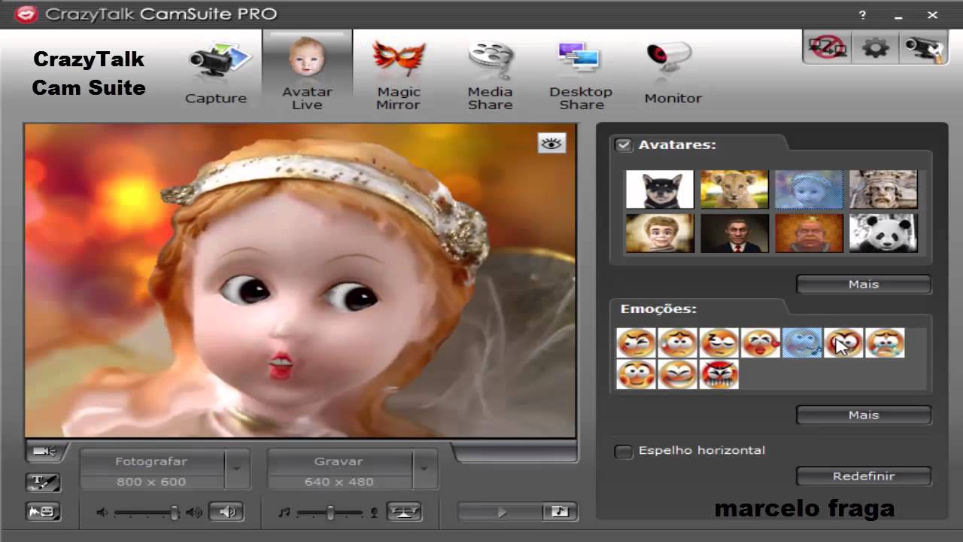Screen dimensions: 963x542
Task: Open help with the question mark
Action: pyautogui.click(x=862, y=14)
